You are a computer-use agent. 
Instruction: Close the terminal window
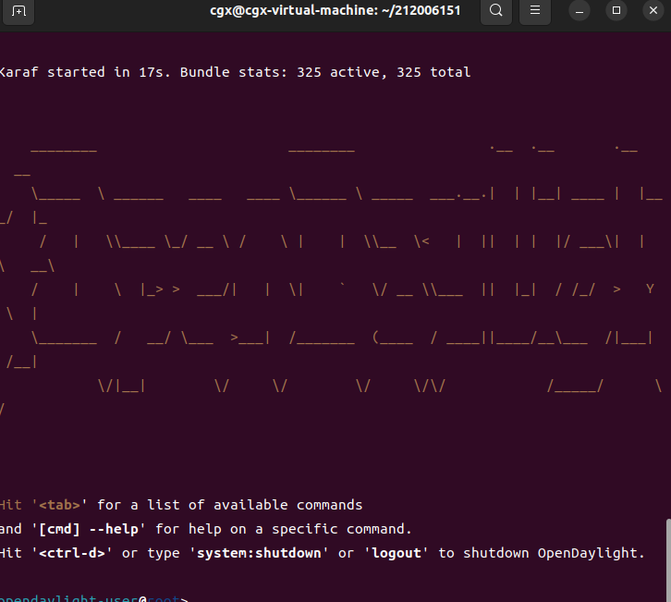pyautogui.click(x=653, y=11)
